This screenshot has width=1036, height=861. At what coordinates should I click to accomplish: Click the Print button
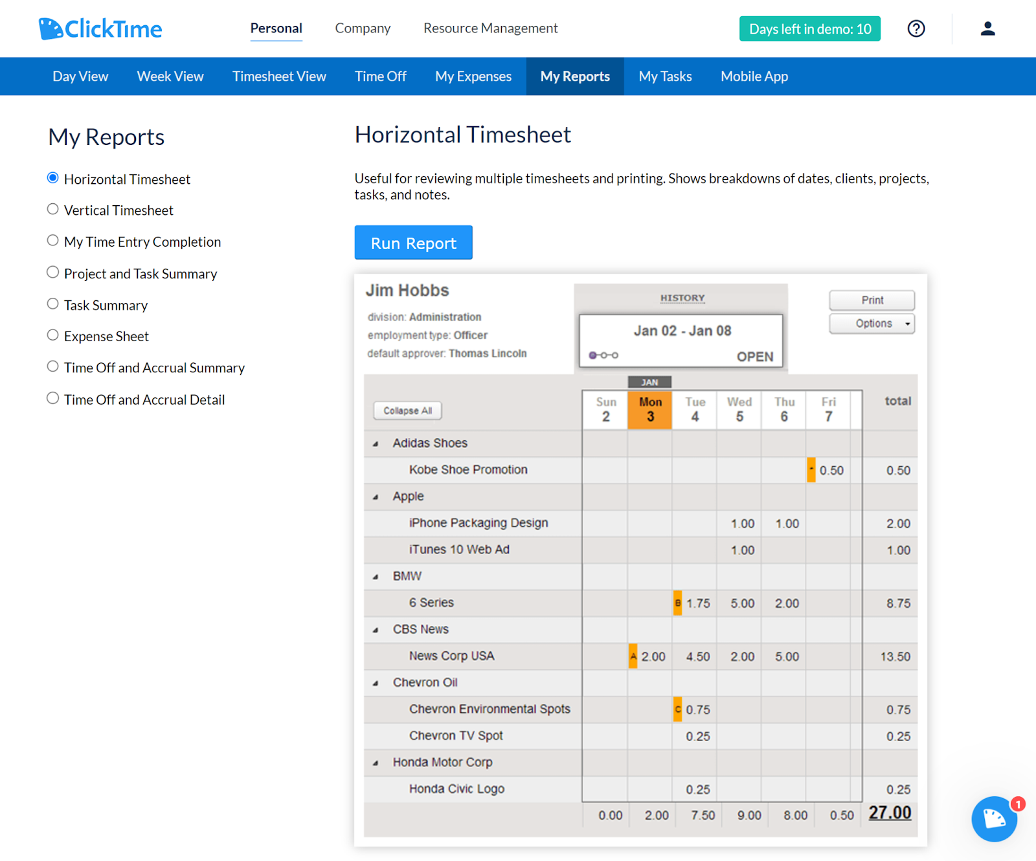point(872,300)
